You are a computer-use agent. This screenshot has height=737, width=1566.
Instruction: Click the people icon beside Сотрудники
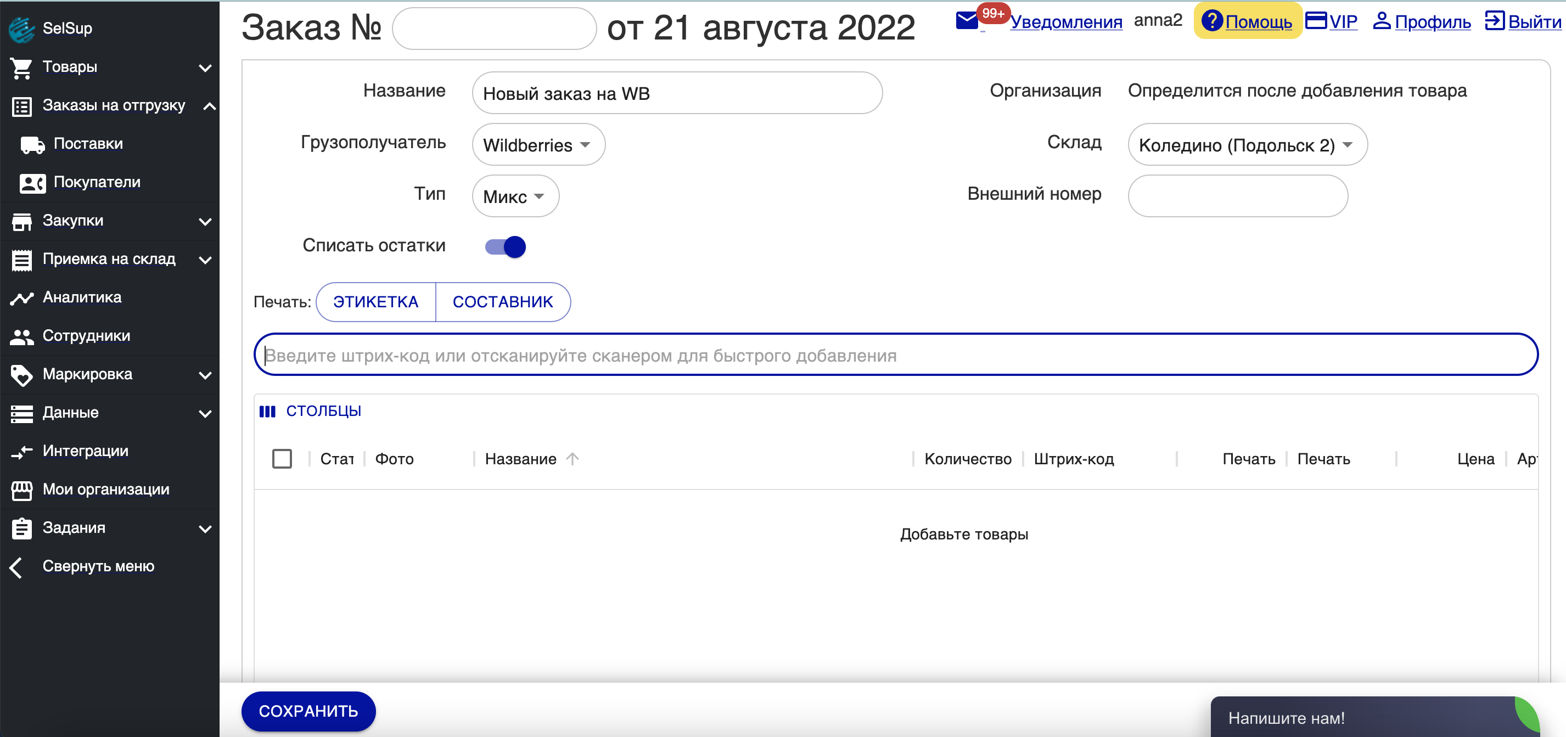coord(22,336)
